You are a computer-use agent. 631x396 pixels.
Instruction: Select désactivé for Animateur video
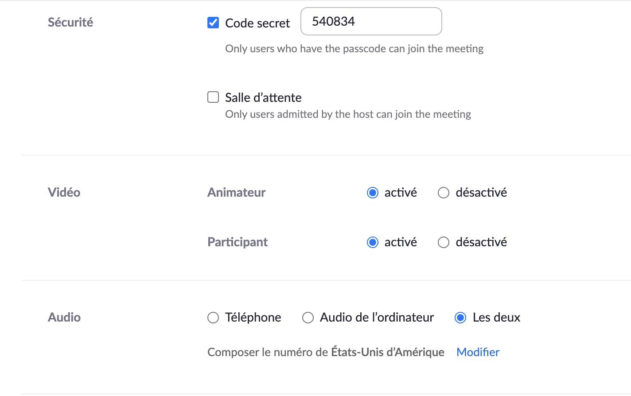point(444,193)
